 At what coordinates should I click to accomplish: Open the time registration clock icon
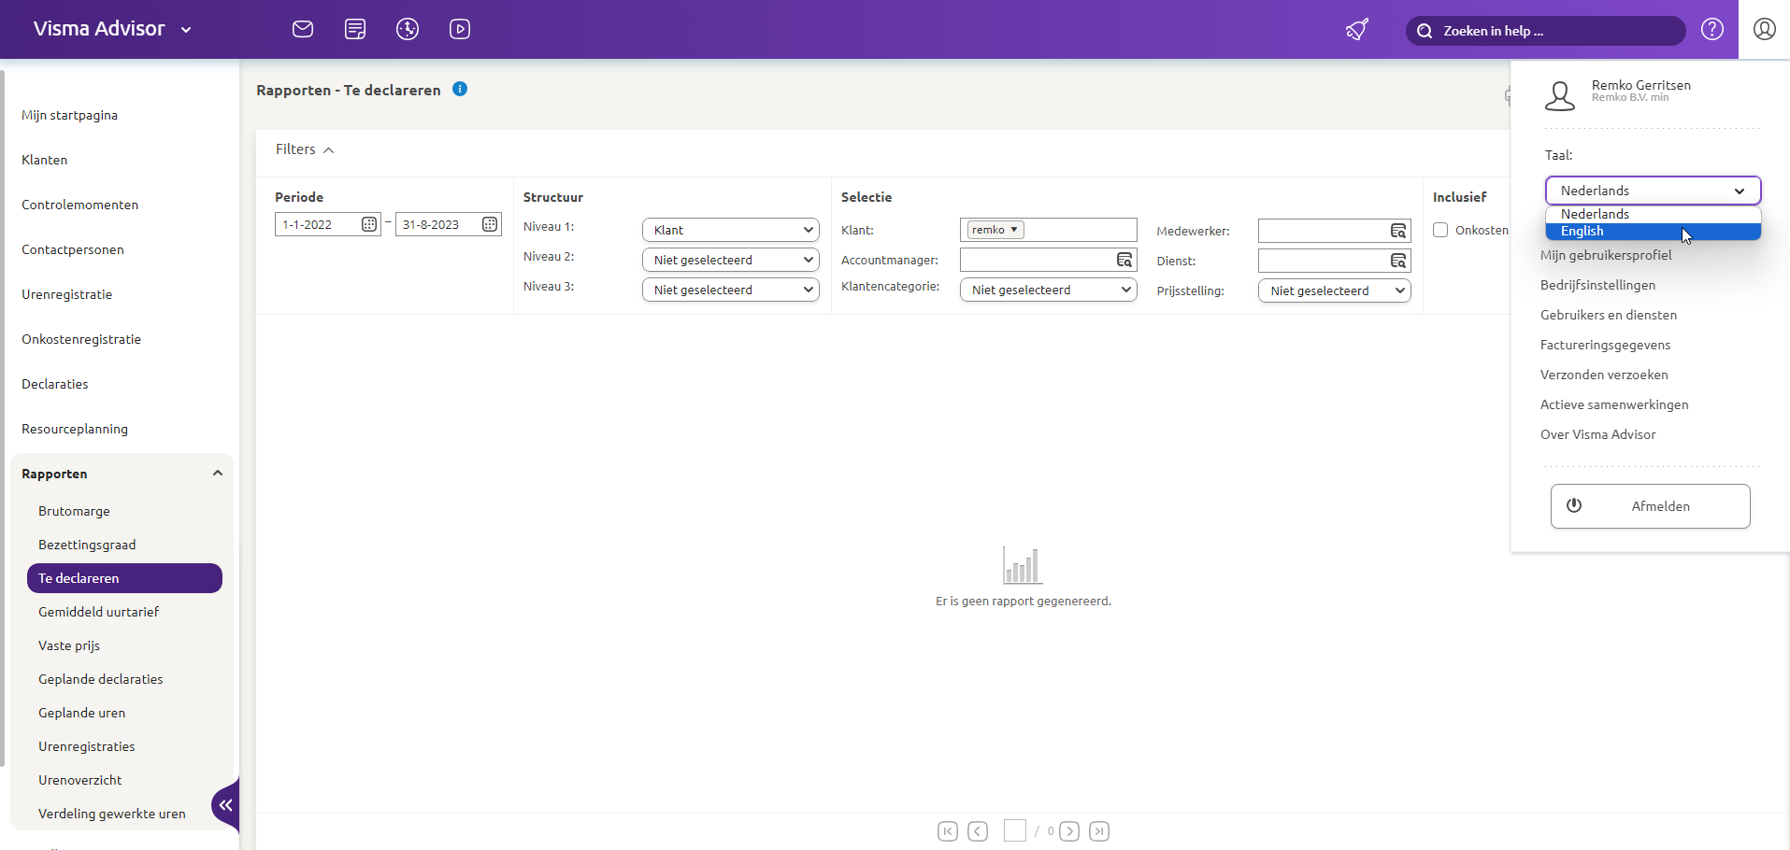(408, 28)
